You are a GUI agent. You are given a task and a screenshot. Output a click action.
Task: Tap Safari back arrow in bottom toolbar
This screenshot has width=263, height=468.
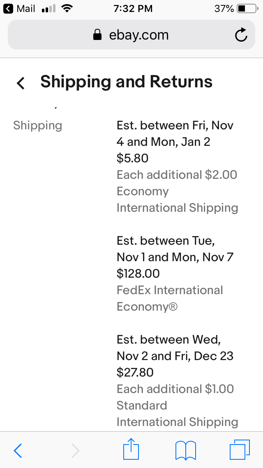pyautogui.click(x=18, y=450)
